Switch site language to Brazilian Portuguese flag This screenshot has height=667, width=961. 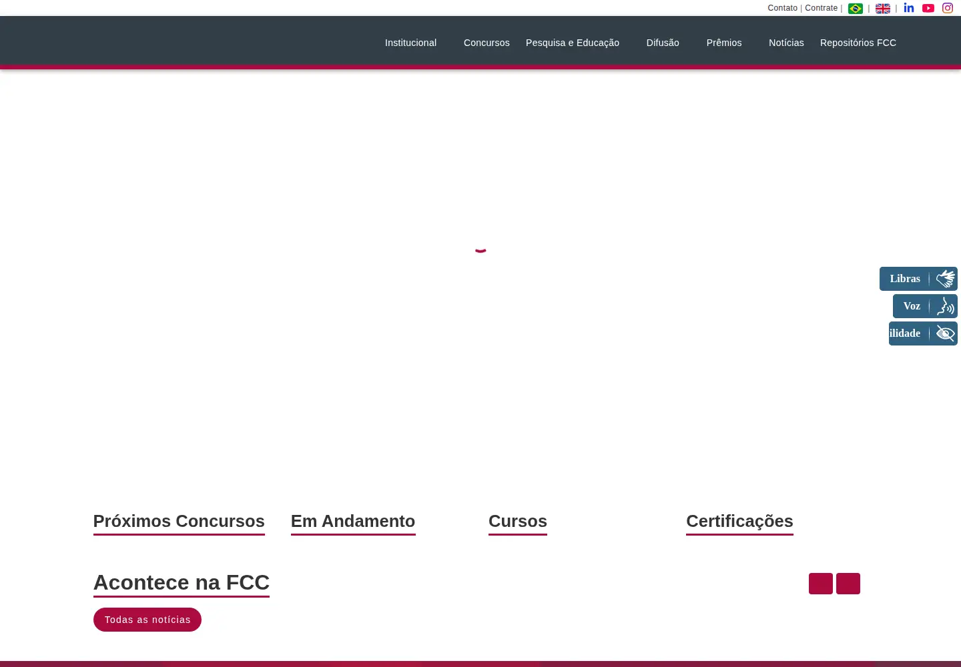point(856,9)
